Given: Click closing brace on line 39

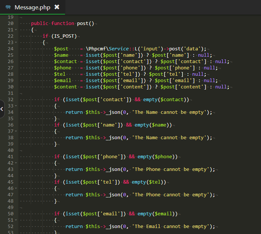Looking at the screenshot, I should [55, 144].
